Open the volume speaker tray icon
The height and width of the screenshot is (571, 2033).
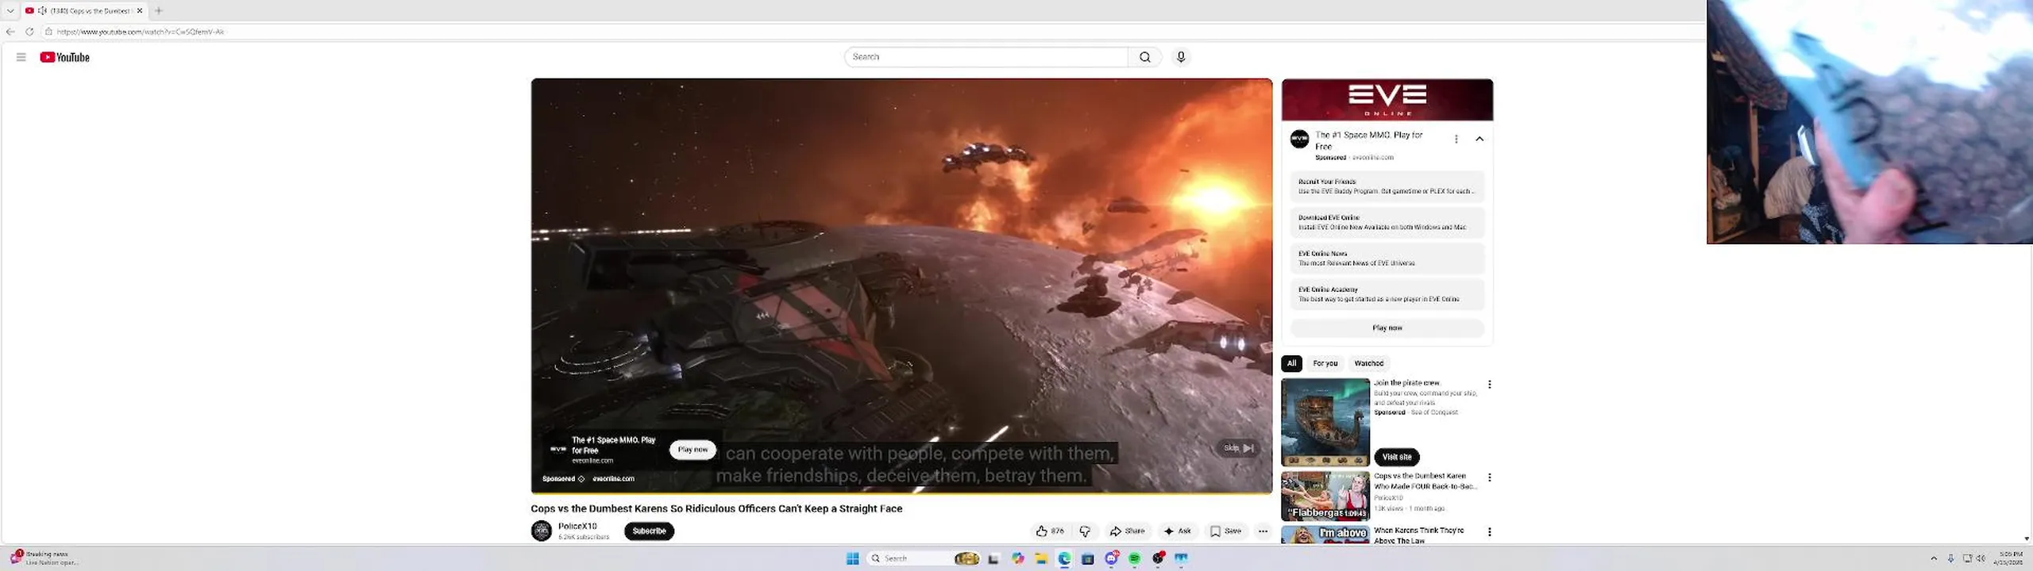pyautogui.click(x=1981, y=558)
